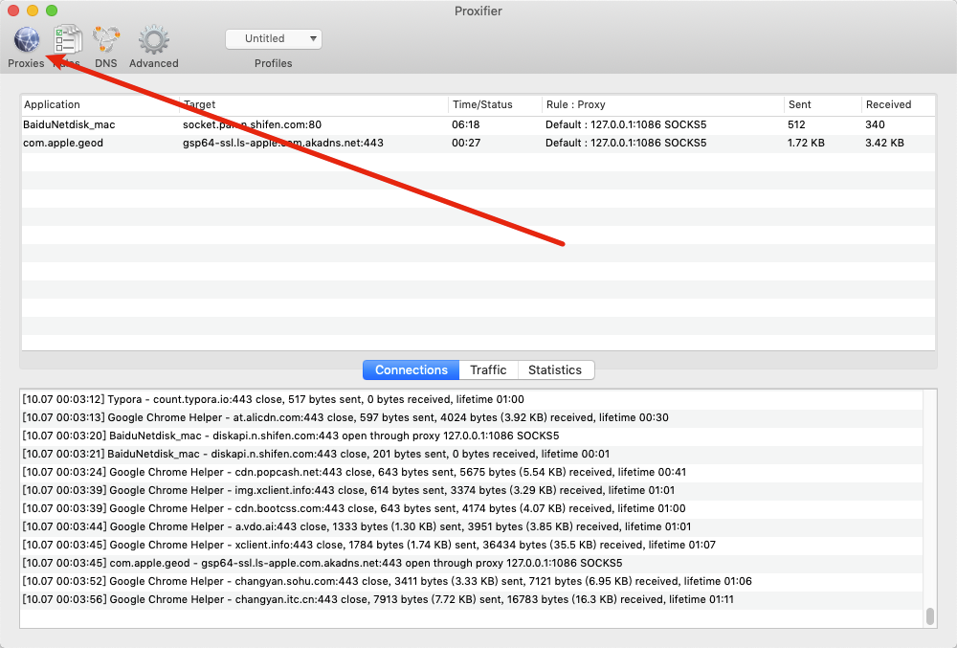Select the img.xclient.info:443 log entry
Viewport: 957px width, 648px height.
(471, 490)
